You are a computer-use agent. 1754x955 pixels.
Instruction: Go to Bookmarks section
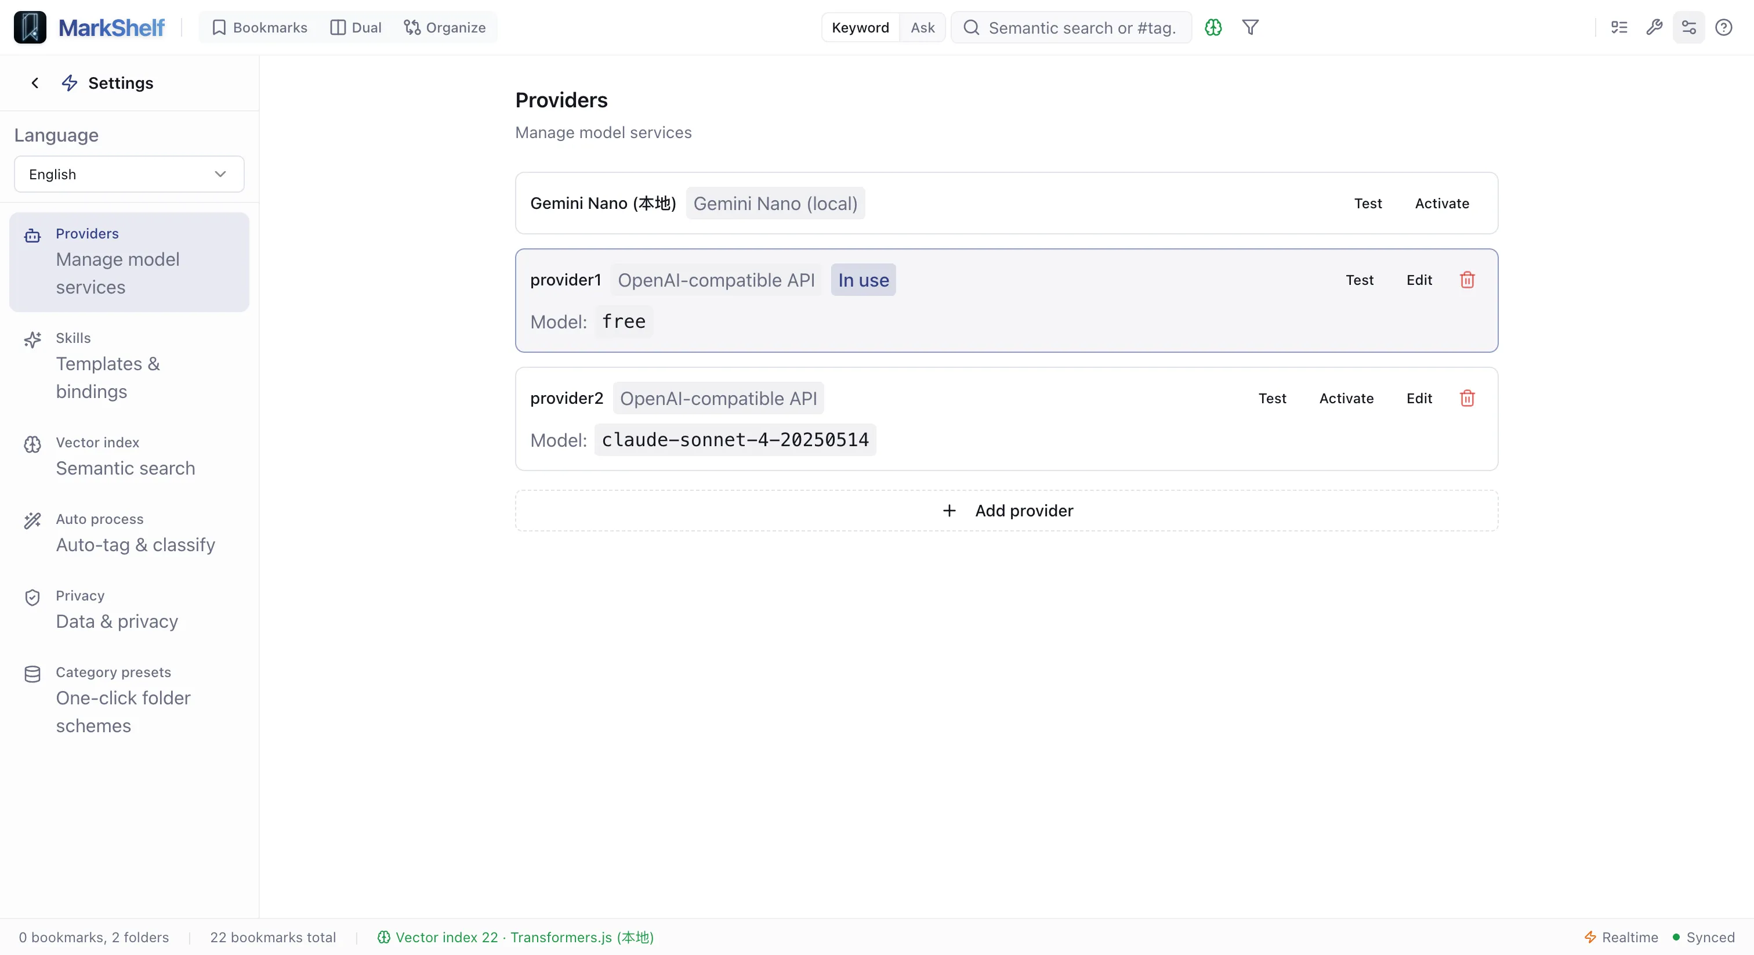click(259, 27)
